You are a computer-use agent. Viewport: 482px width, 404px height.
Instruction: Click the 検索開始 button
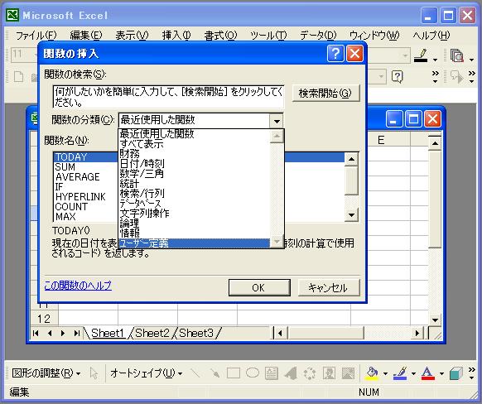(325, 93)
